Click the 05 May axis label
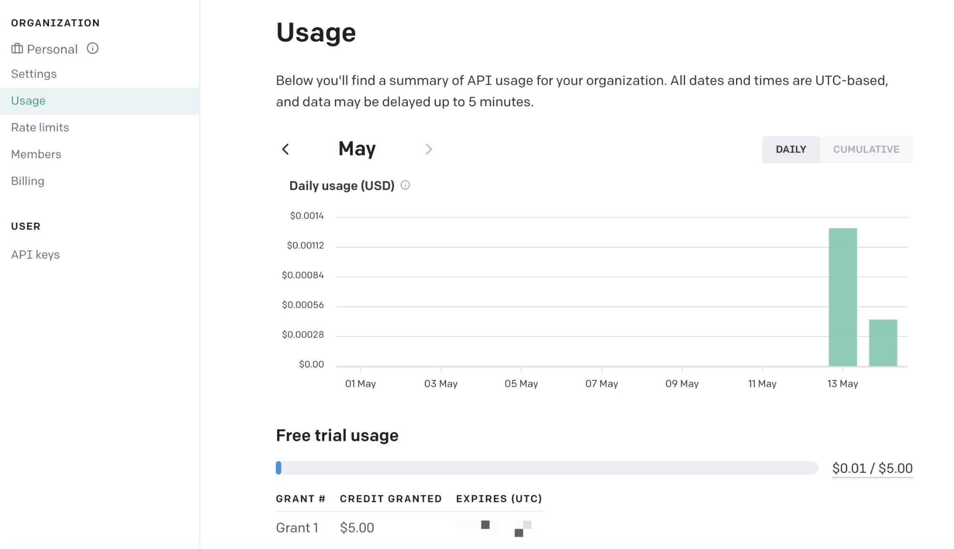Screen dimensions: 954x549 point(521,384)
